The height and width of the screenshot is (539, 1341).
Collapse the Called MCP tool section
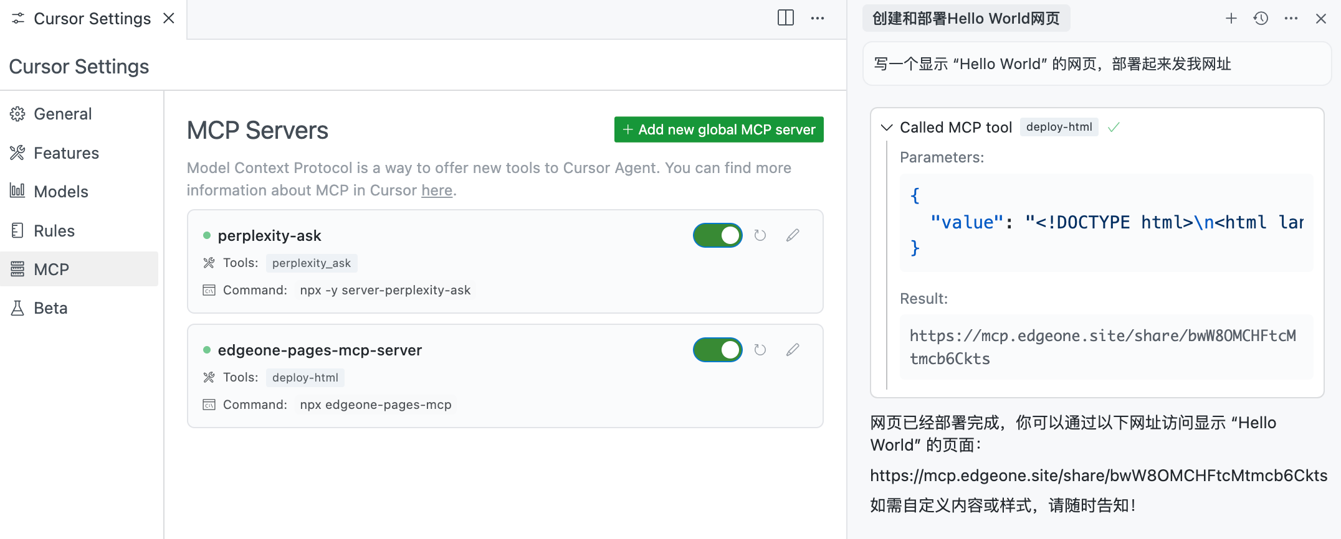[x=886, y=128]
